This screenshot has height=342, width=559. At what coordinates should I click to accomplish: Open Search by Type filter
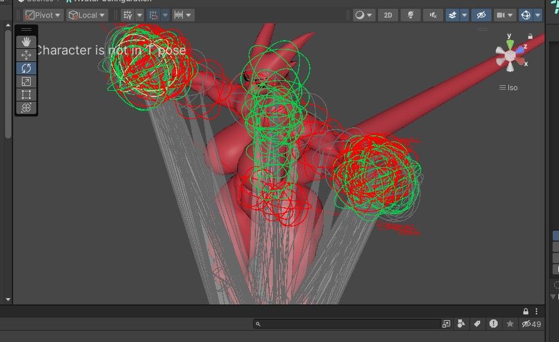pos(461,324)
